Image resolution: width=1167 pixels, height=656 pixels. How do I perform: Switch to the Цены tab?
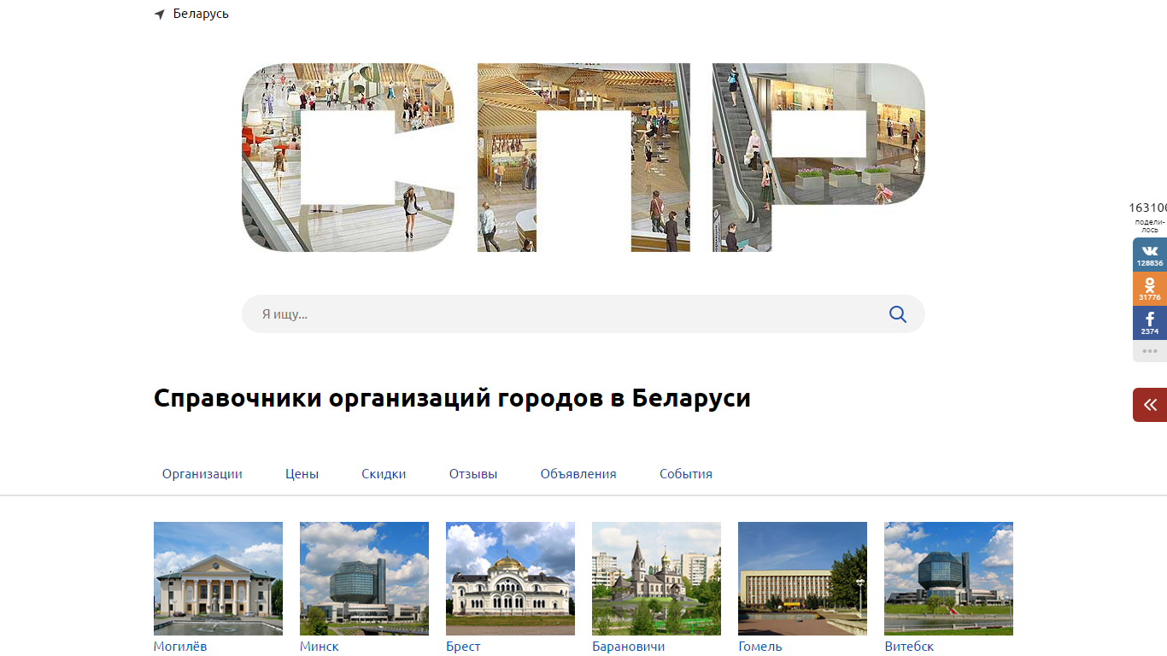302,474
